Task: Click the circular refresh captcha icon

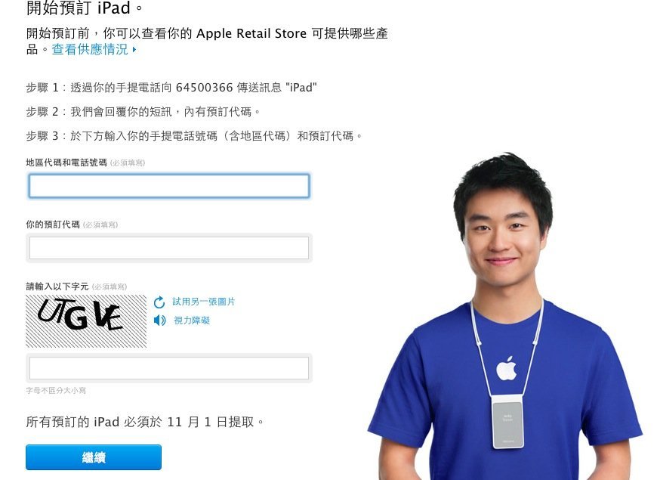Action: point(159,302)
